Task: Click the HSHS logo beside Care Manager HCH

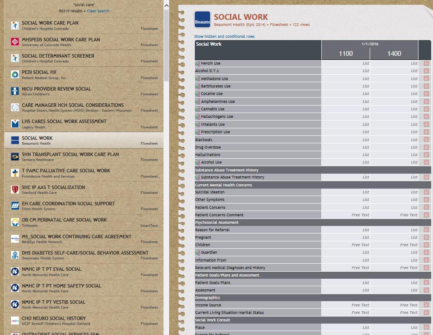Action: pos(15,107)
